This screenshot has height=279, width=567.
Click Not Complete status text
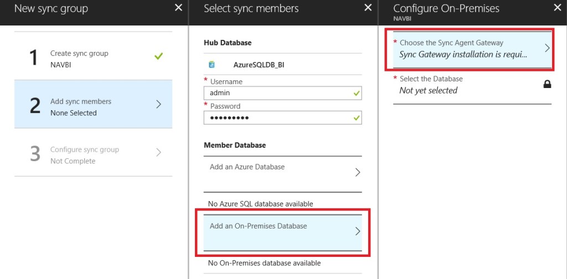pos(73,161)
